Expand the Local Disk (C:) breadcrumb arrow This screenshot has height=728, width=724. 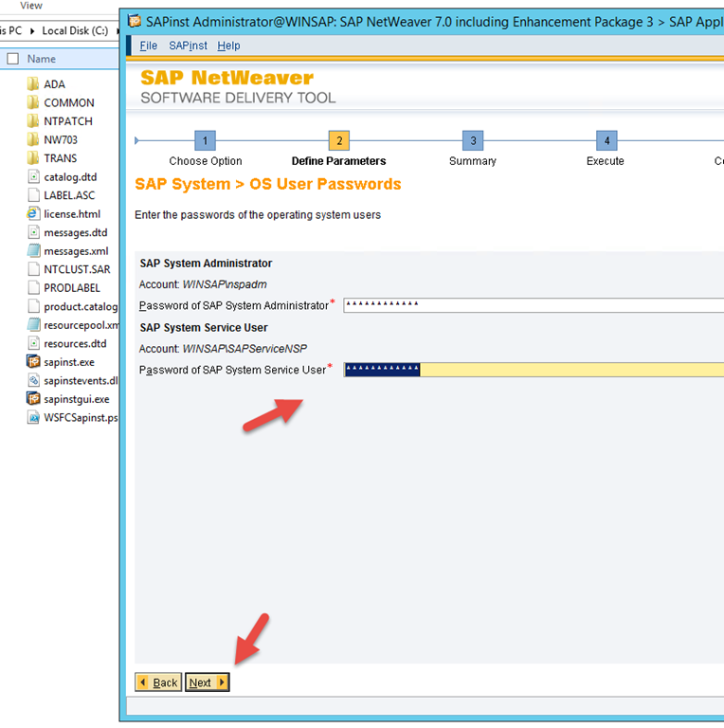[x=118, y=31]
